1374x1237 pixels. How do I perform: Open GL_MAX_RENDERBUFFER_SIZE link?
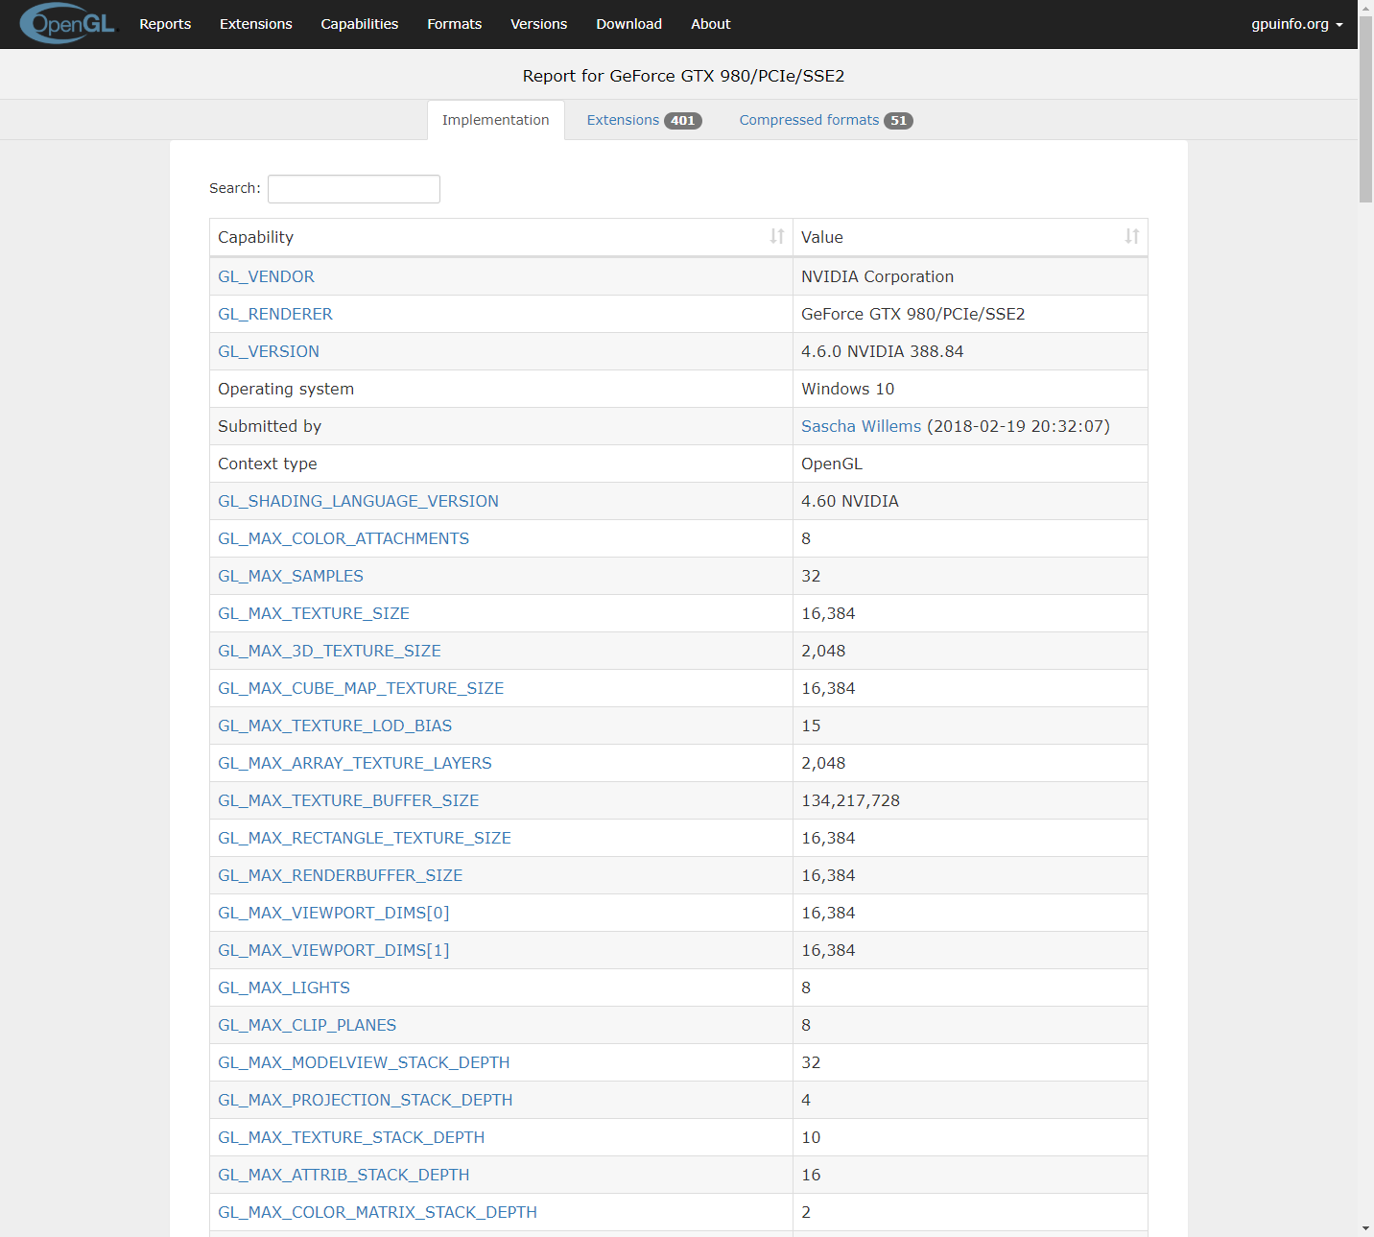click(340, 875)
